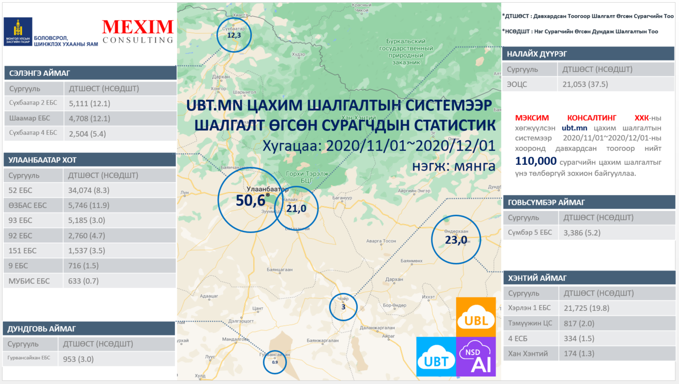The height and width of the screenshot is (384, 679).
Task: Select the 4 ЕСБ row label
Action: pos(518,338)
